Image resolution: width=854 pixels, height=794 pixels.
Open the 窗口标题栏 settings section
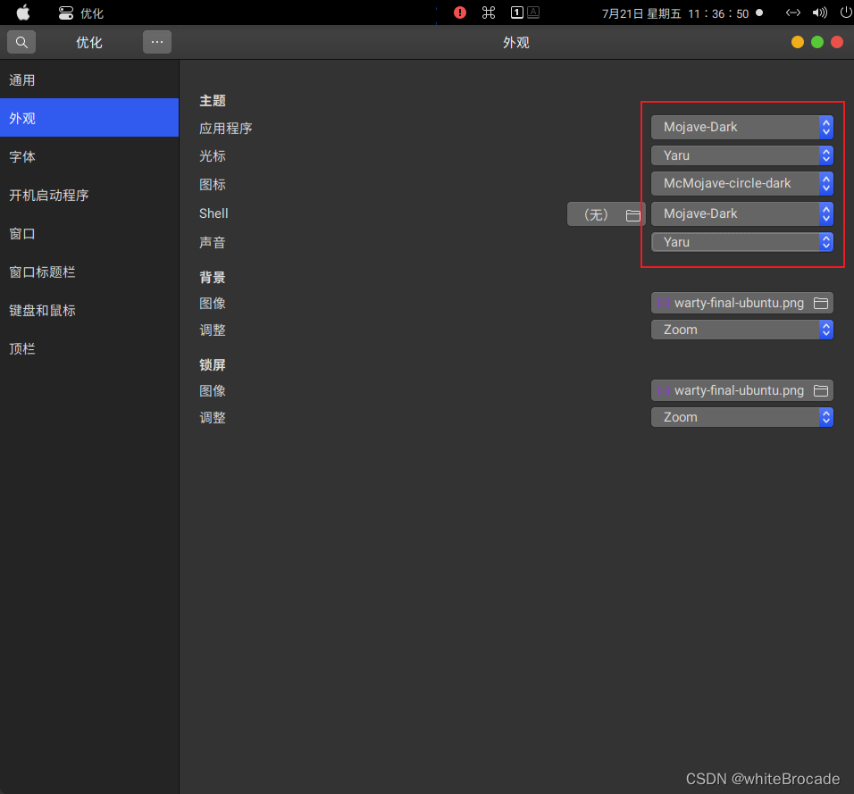point(89,272)
